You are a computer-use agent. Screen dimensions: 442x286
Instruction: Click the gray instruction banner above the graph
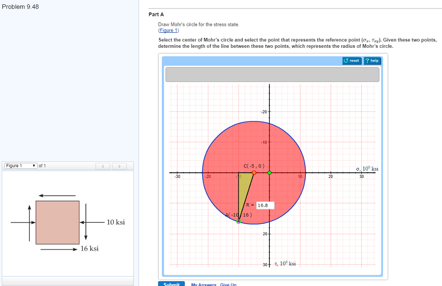(272, 74)
